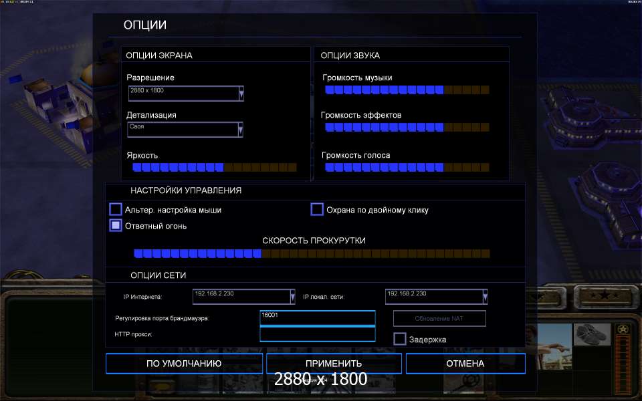Select IP Интернета 192.168.2.230 combo box
Screen dimensions: 642x401
243,297
